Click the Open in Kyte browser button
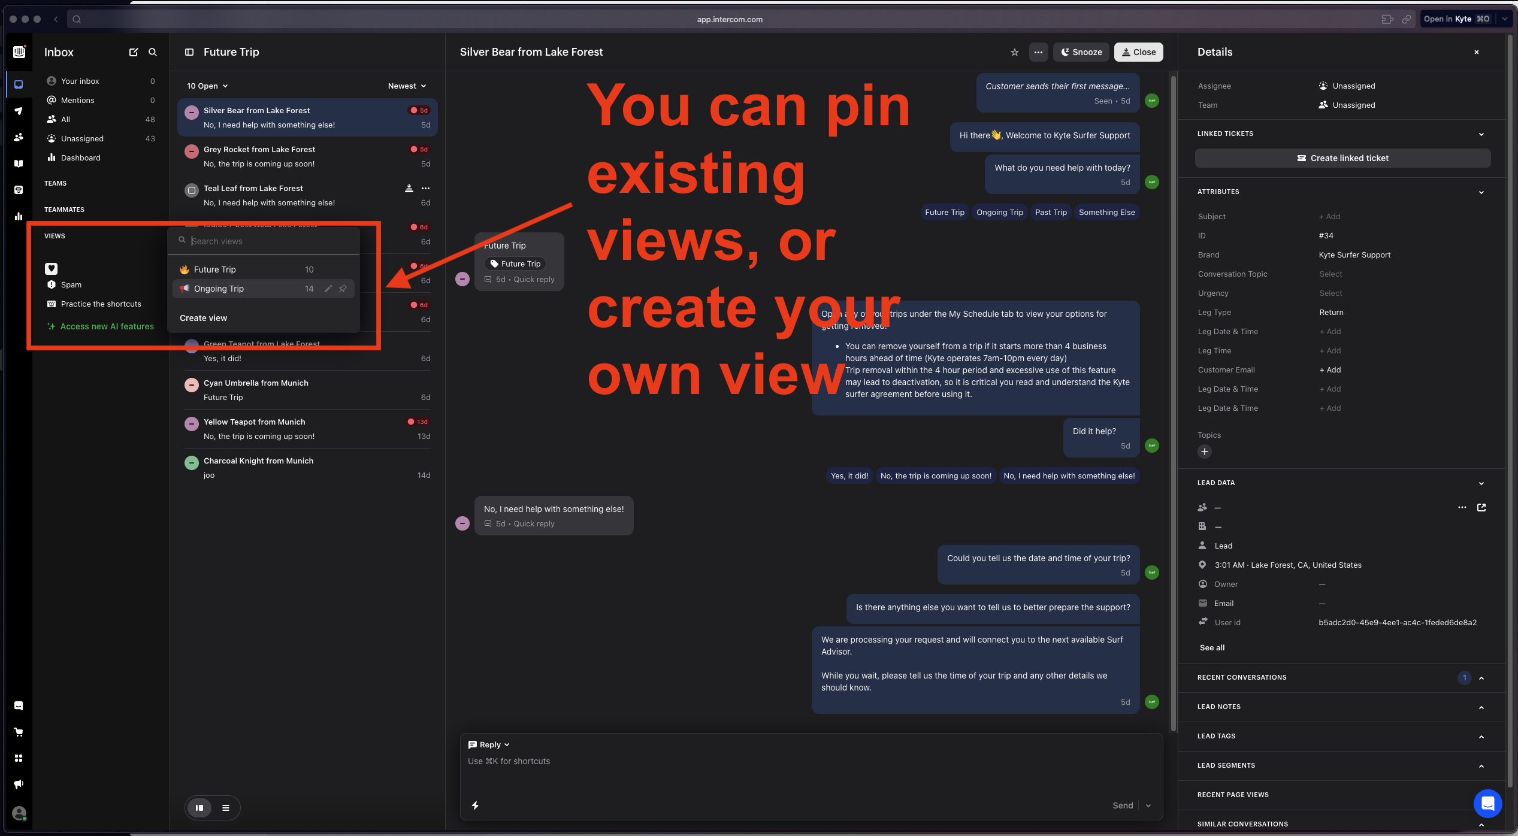The height and width of the screenshot is (836, 1518). pyautogui.click(x=1457, y=19)
